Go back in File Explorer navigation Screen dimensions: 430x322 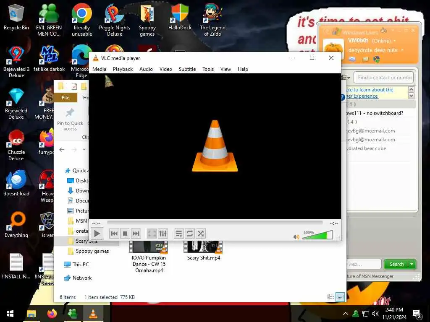click(62, 150)
